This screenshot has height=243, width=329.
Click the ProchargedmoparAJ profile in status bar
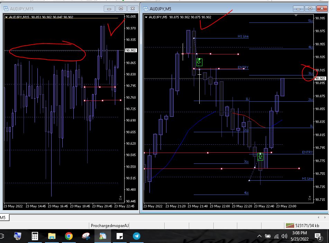[110, 226]
